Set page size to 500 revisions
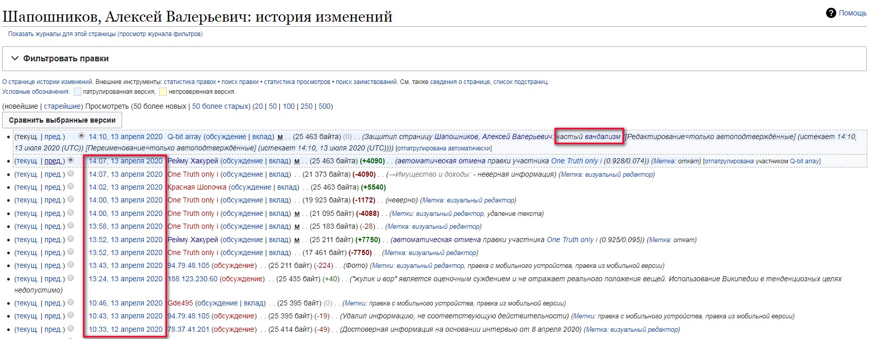876x339 pixels. 325,106
